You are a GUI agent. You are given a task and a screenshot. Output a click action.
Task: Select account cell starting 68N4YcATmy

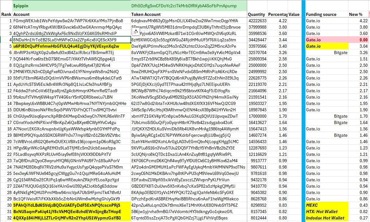pyautogui.click(x=72, y=27)
